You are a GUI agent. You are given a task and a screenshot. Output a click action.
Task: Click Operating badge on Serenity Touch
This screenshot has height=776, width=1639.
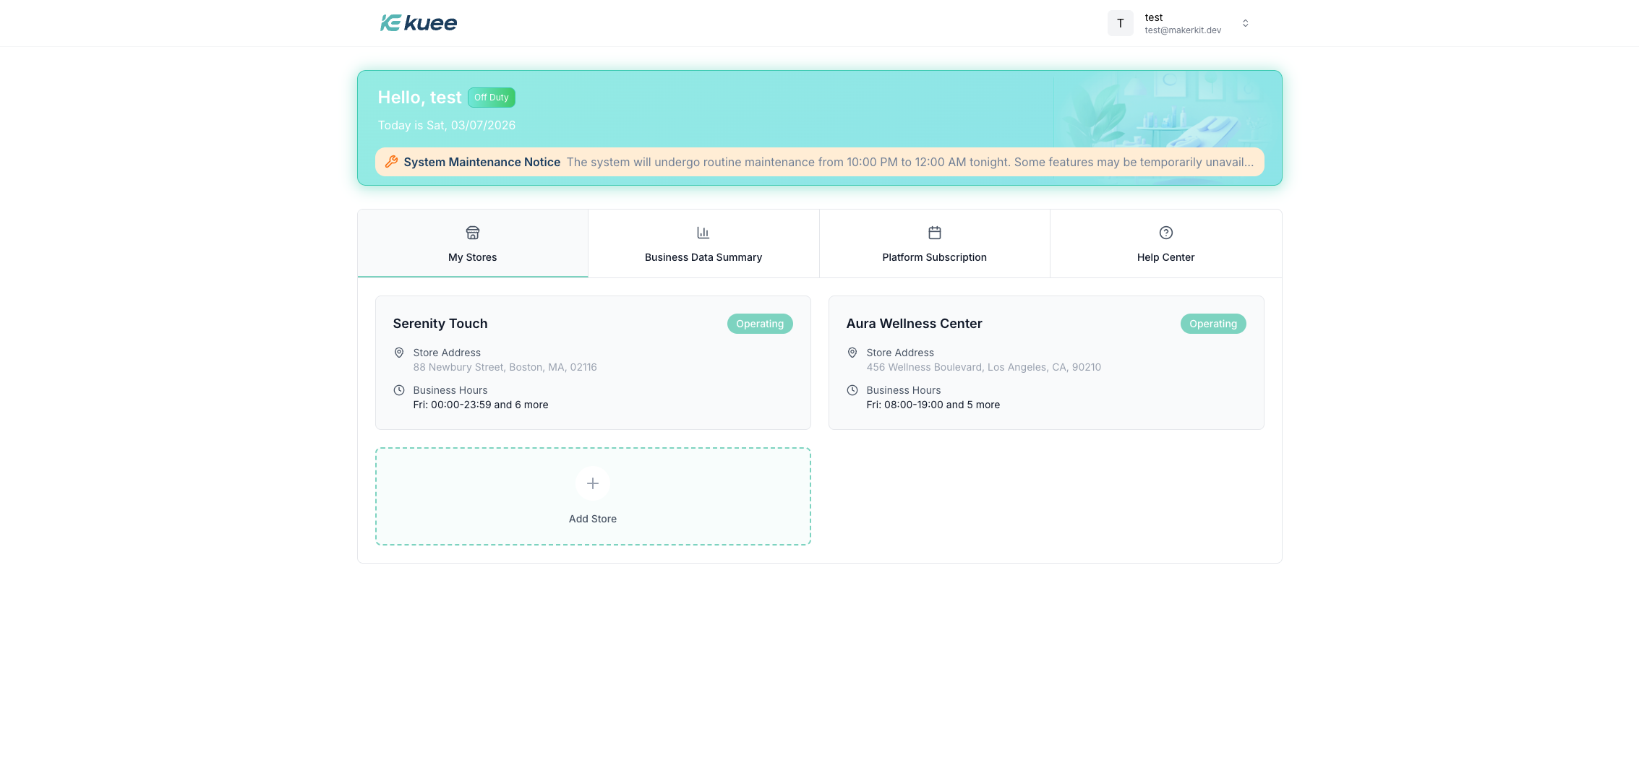[x=759, y=324]
